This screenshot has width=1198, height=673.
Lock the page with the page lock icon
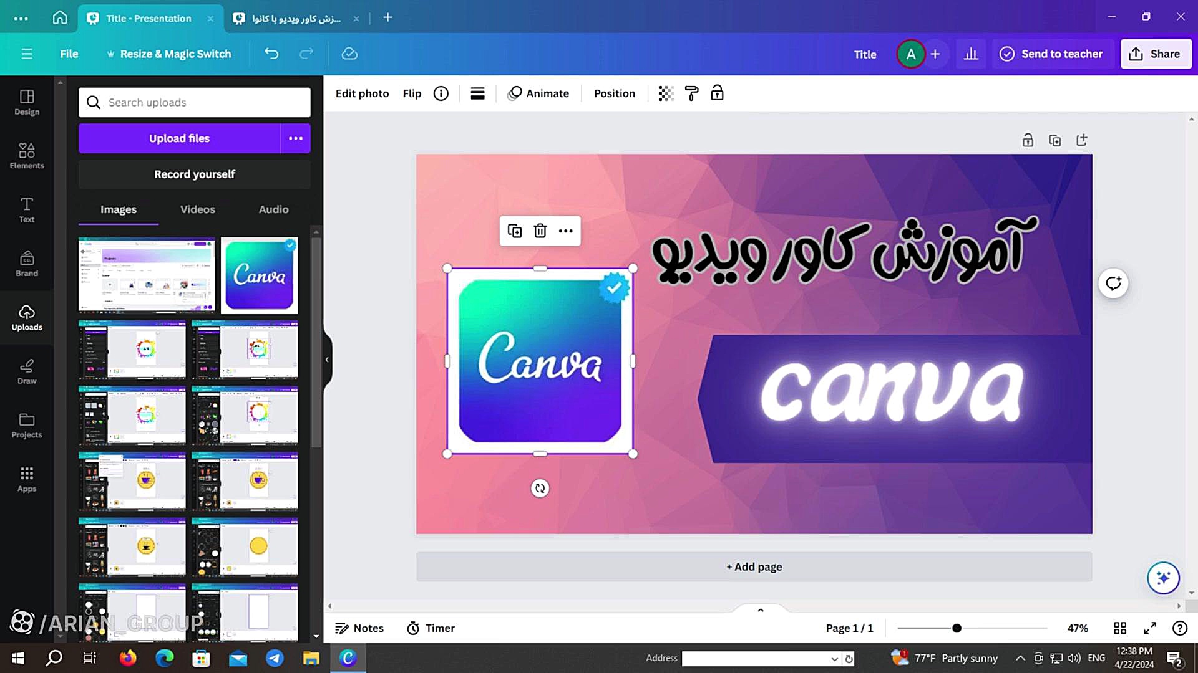tap(1028, 140)
